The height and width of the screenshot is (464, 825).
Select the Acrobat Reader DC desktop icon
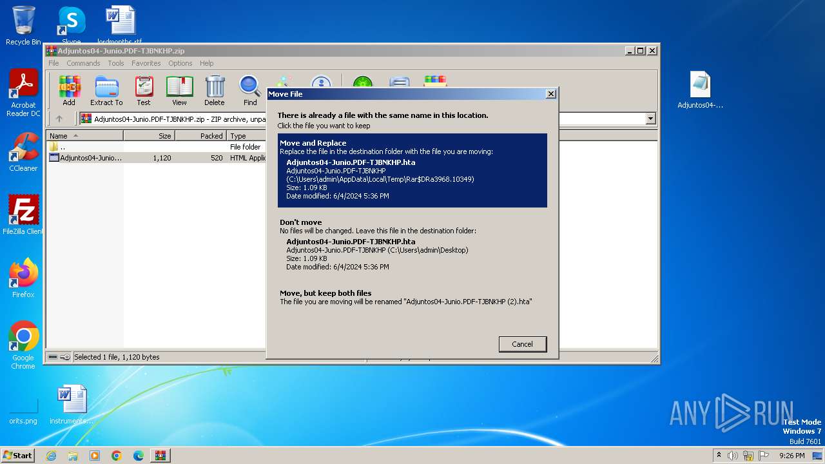coord(23,93)
